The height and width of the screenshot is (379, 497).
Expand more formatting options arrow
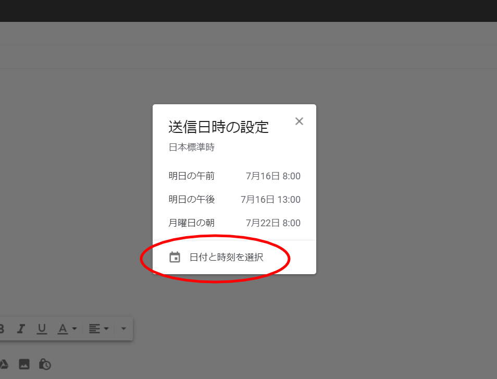(123, 328)
